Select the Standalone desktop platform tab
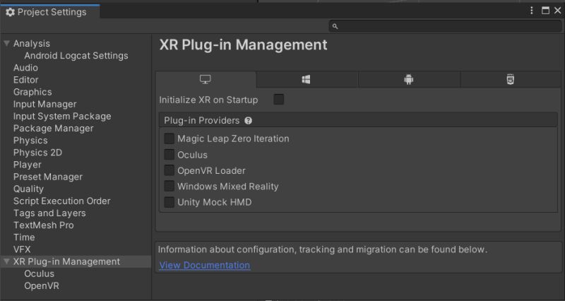Viewport: 565px width, 301px height. coord(206,80)
